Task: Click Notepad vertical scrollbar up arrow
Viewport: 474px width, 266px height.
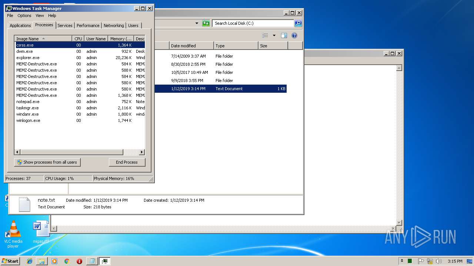Action: pyautogui.click(x=399, y=68)
